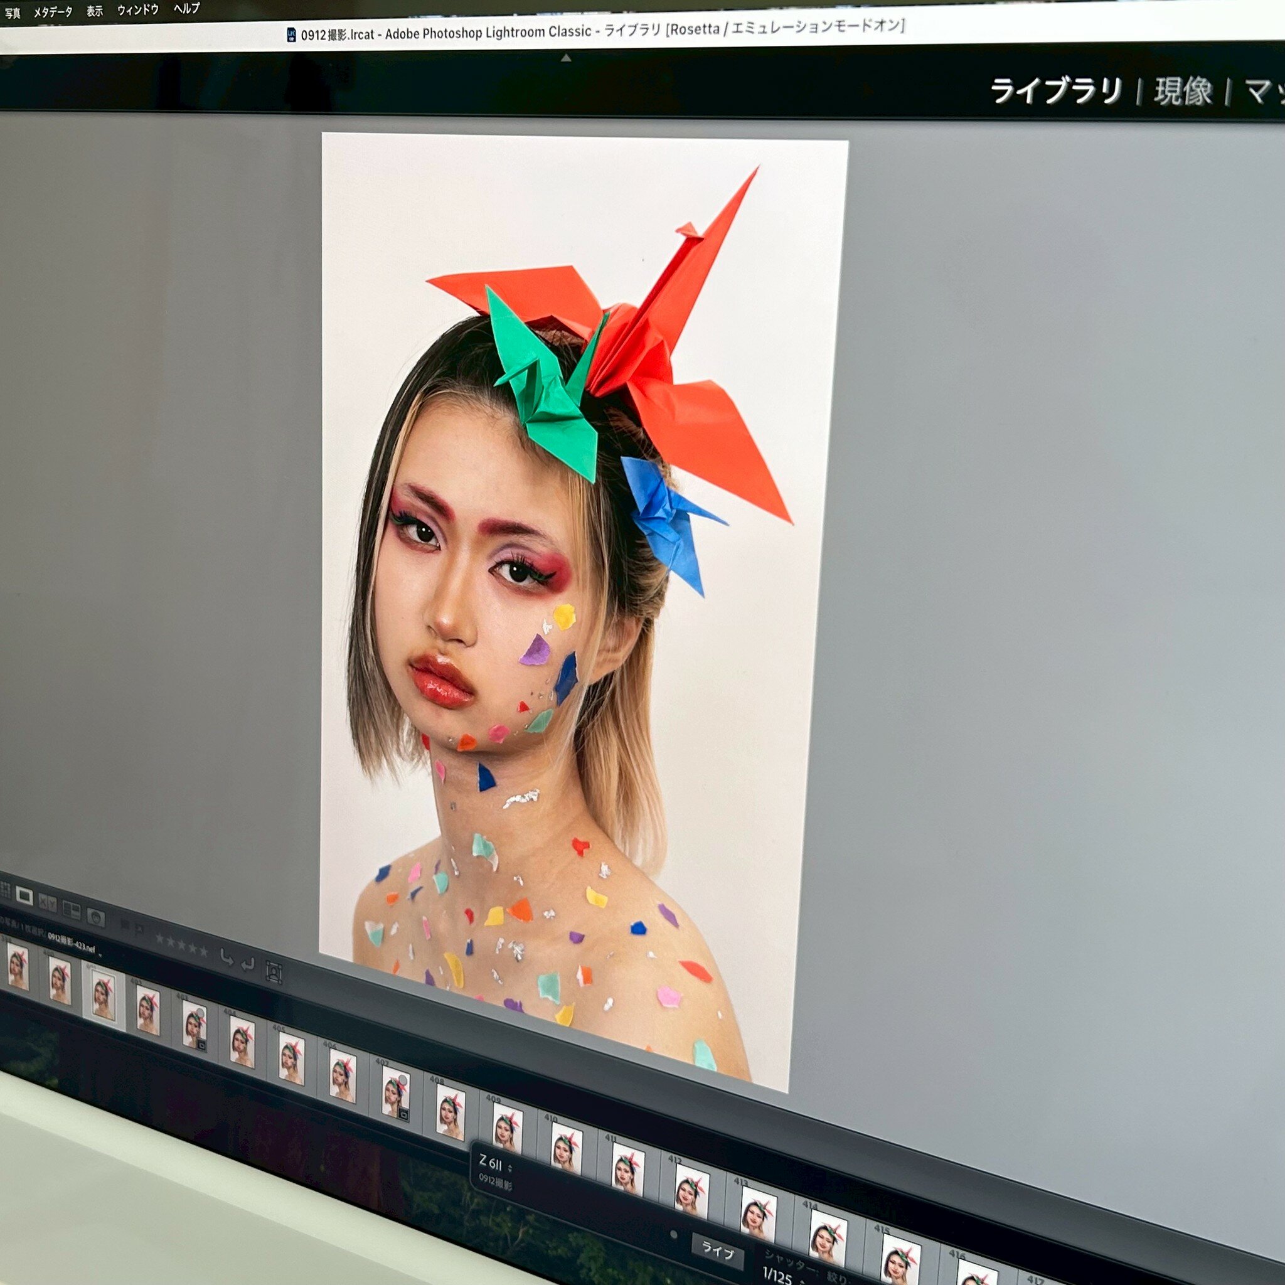The image size is (1285, 1285).
Task: Collapse the top panel with the triangle
Action: [566, 58]
